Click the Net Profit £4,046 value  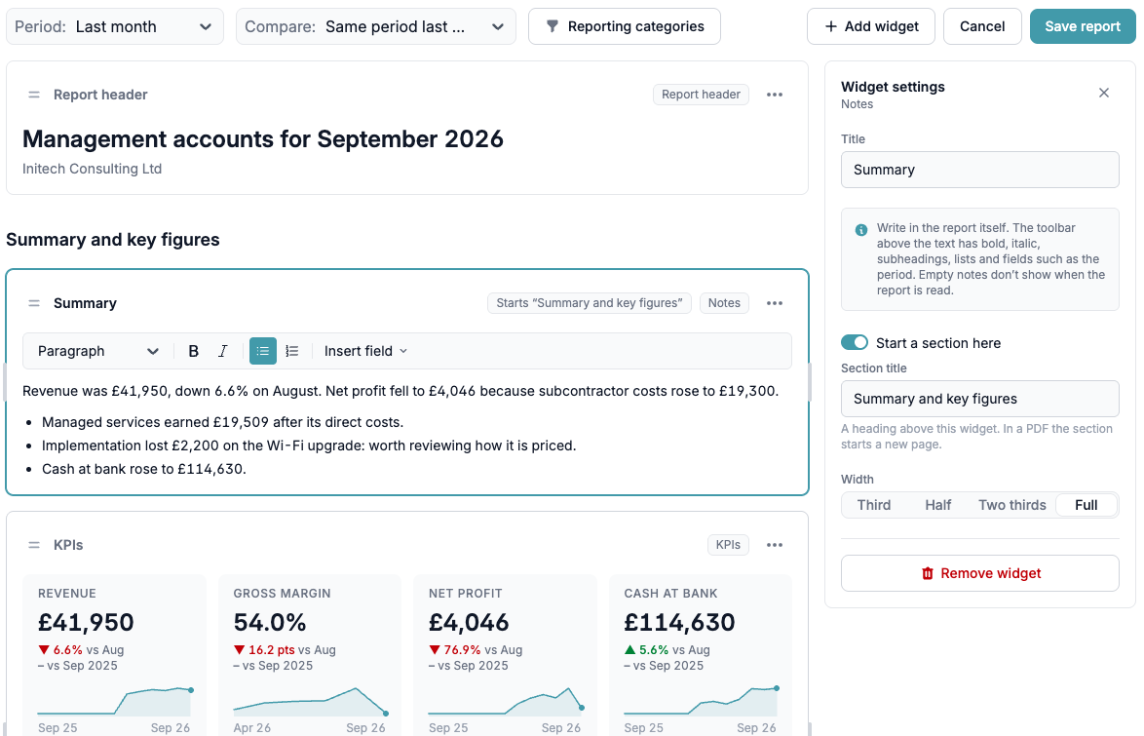(469, 622)
